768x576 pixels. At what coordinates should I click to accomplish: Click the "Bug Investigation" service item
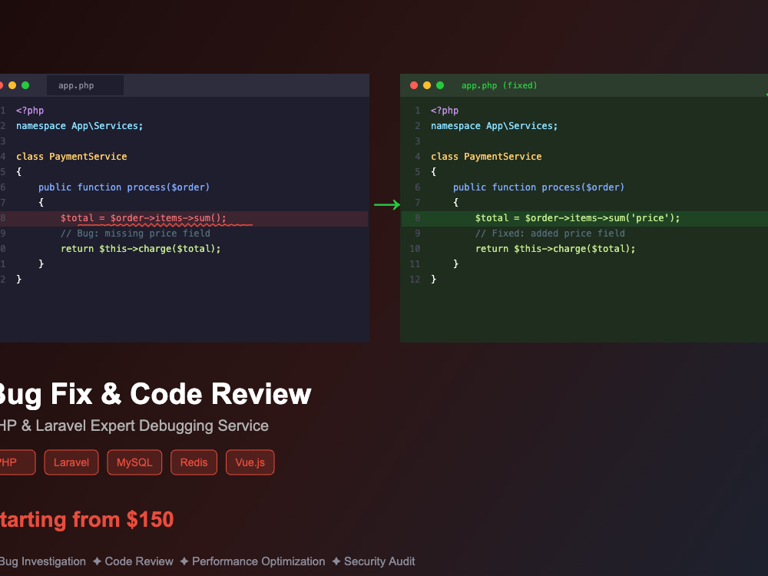(x=42, y=561)
